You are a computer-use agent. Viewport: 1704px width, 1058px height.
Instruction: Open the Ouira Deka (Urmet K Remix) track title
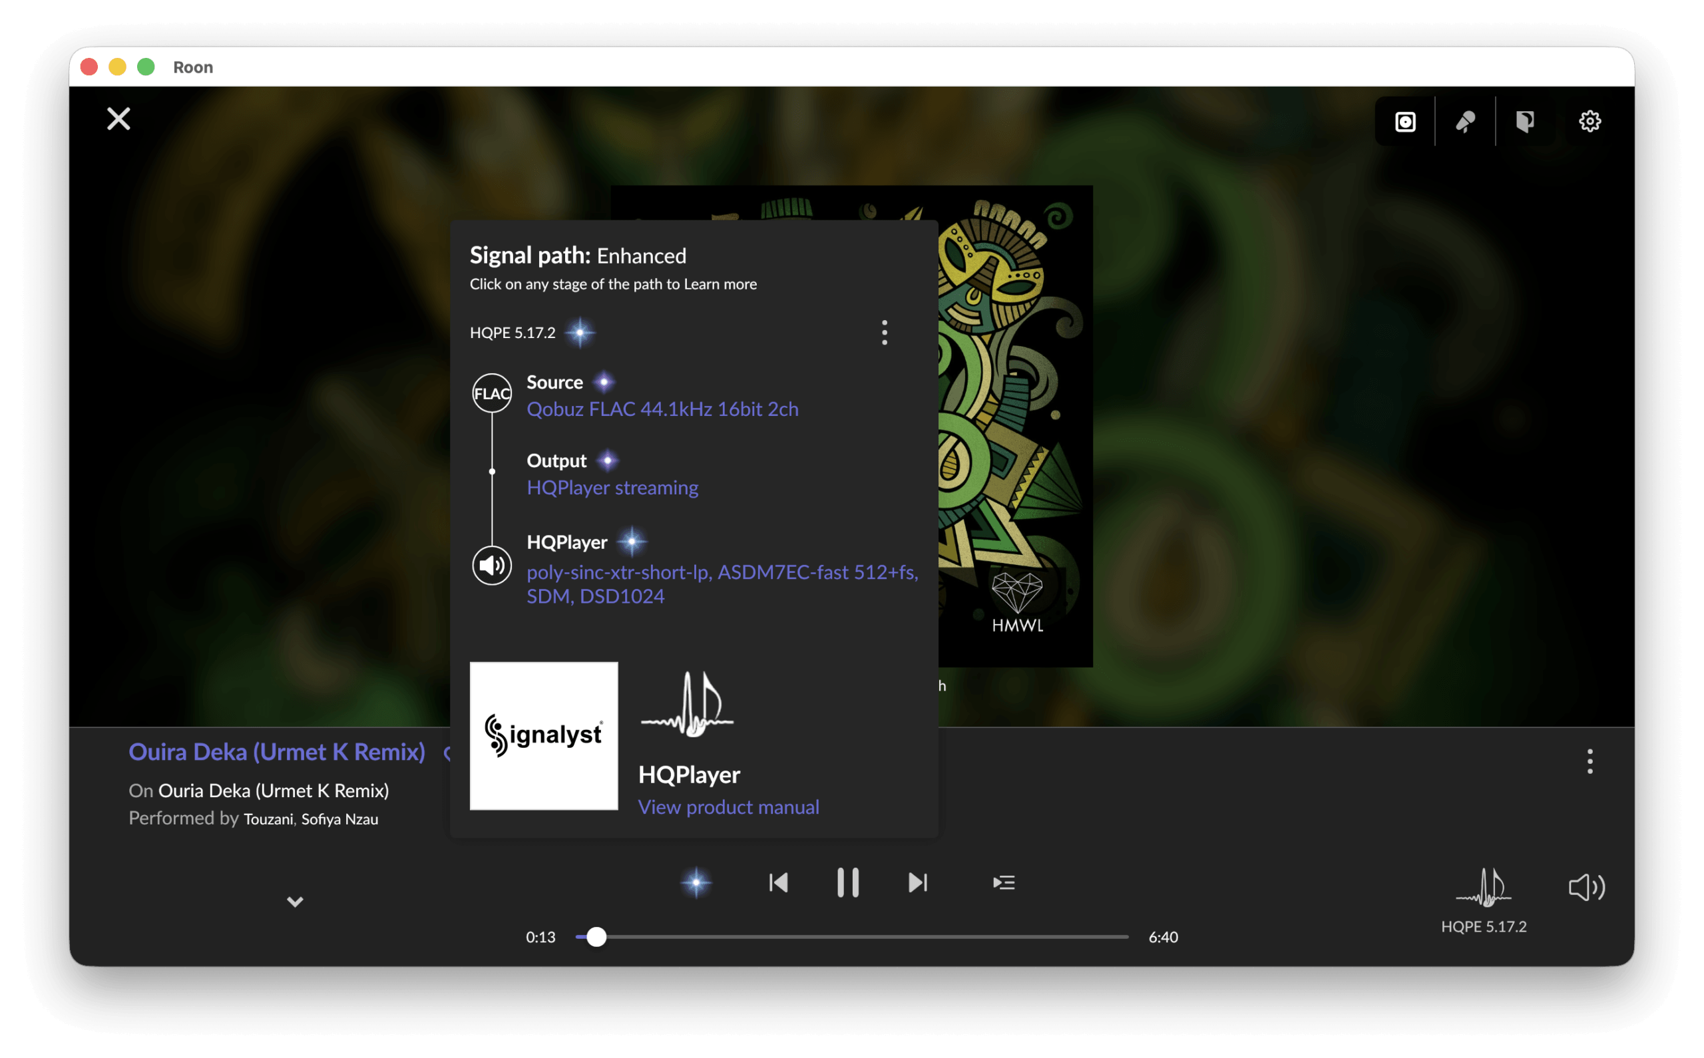point(277,752)
